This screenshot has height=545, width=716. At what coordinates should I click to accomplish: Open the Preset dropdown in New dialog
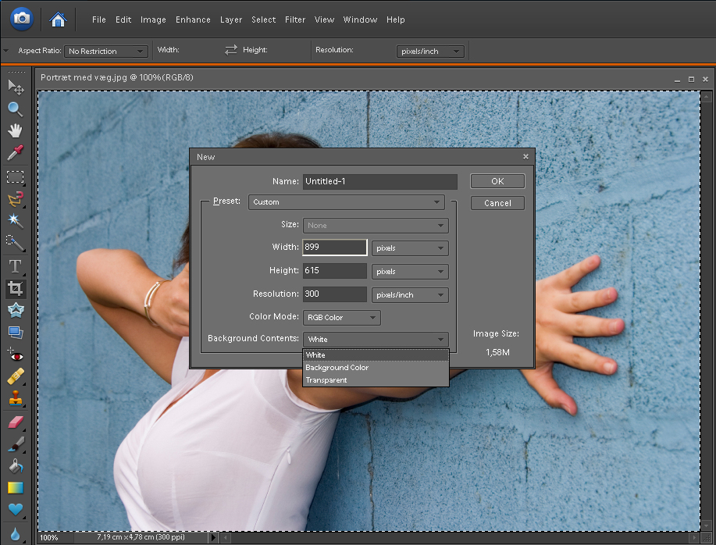(347, 202)
